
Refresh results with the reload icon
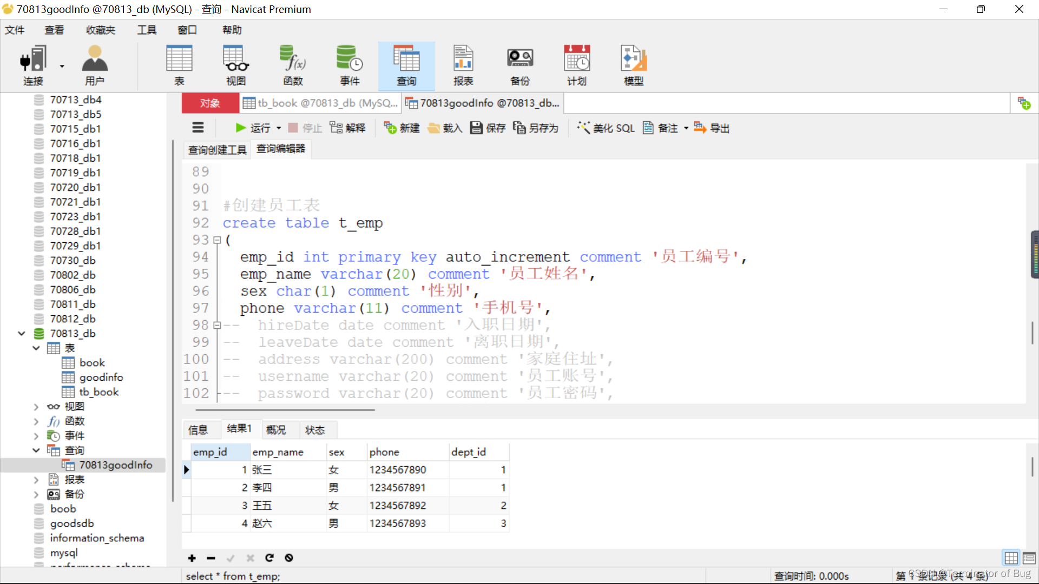pyautogui.click(x=269, y=558)
